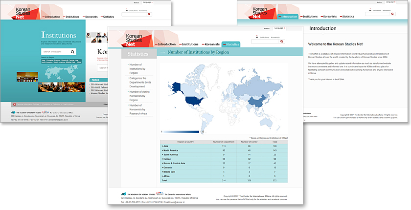Viewport: 411px width, 210px height.
Task: Open Institutions menu in Statistics window
Action: click(189, 44)
